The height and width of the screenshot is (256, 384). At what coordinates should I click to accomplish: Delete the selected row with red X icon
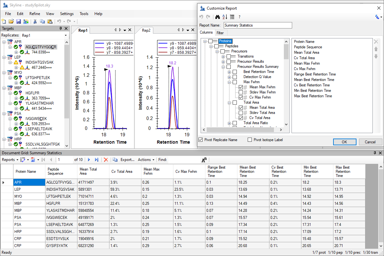pyautogui.click(x=106, y=160)
